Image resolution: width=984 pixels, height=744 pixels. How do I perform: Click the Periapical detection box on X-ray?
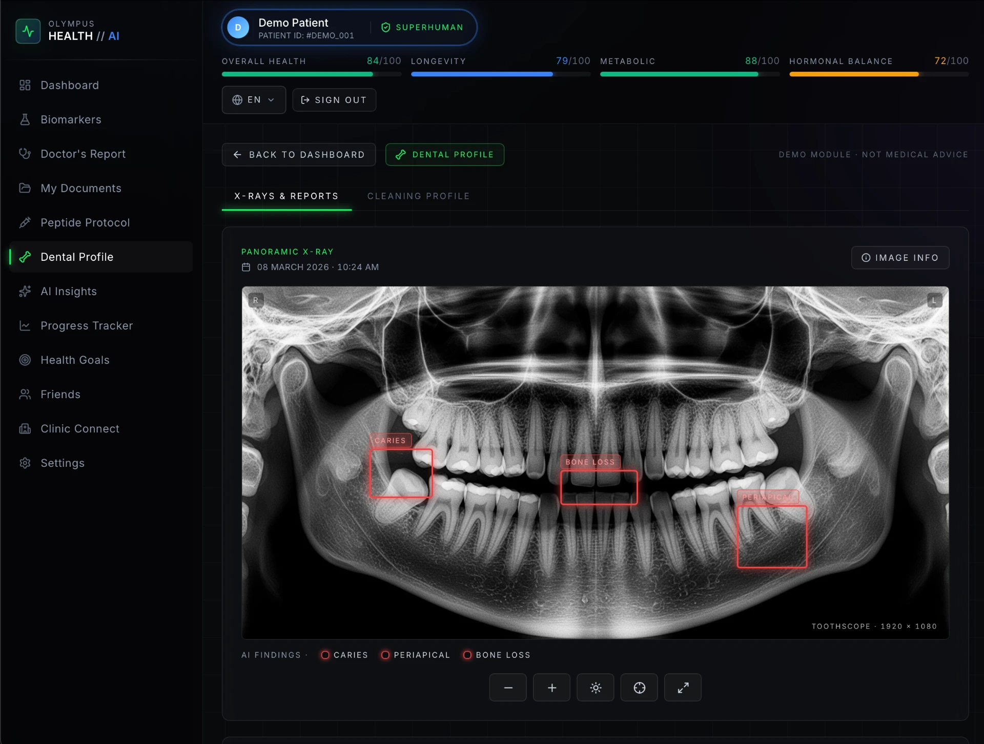coord(772,536)
